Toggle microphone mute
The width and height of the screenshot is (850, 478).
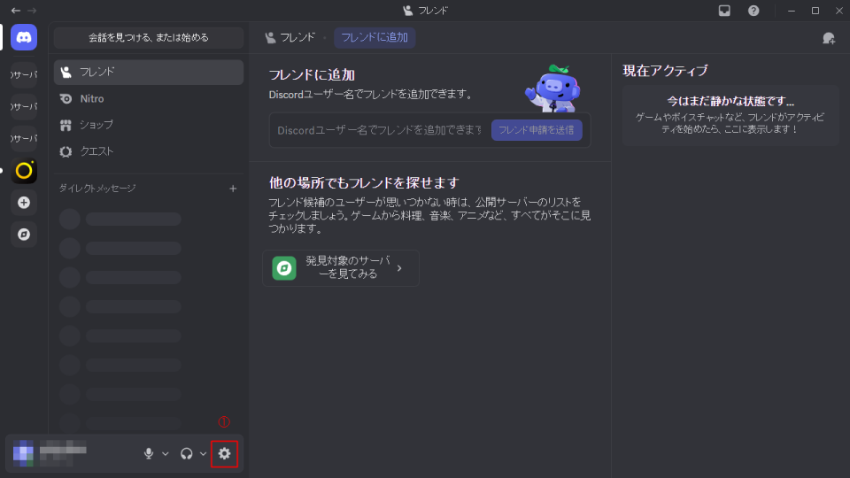(149, 453)
